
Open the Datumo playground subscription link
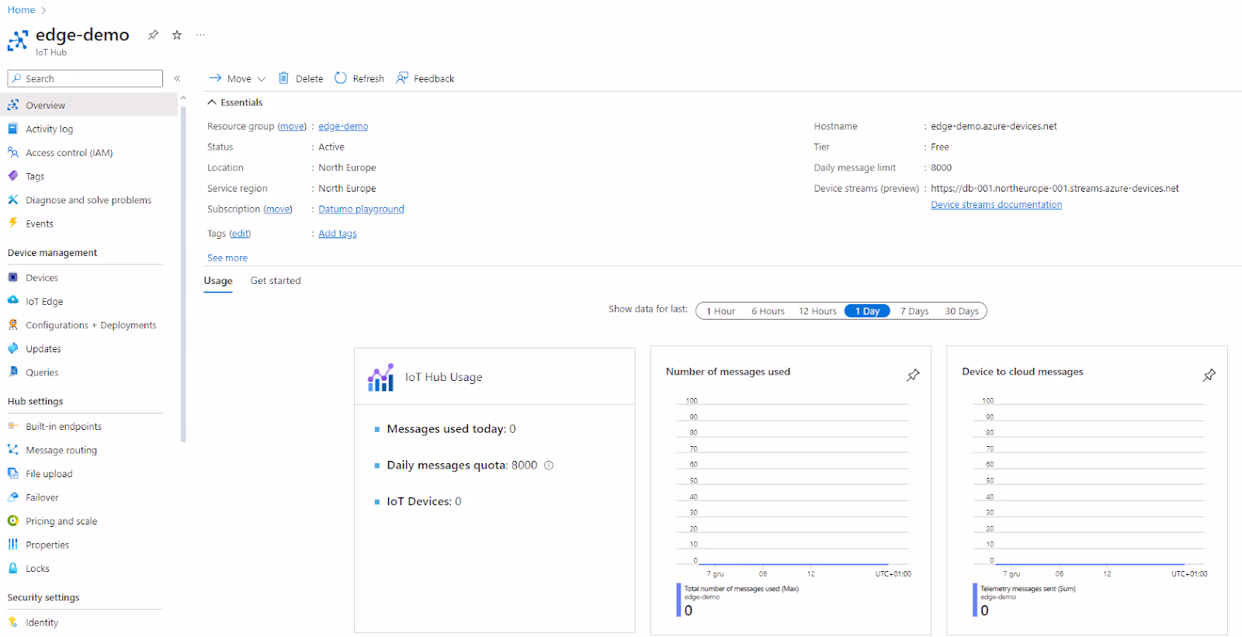(361, 209)
